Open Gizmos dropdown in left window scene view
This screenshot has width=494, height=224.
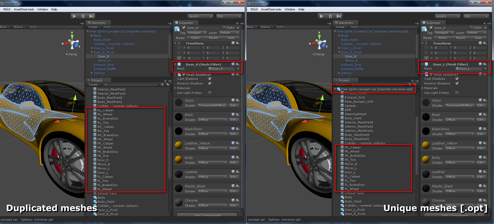19,27
